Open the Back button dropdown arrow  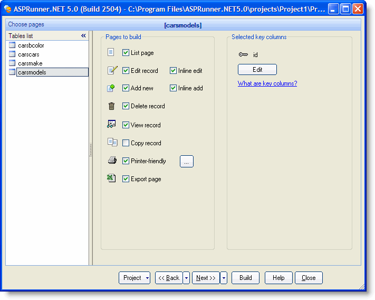[186, 278]
